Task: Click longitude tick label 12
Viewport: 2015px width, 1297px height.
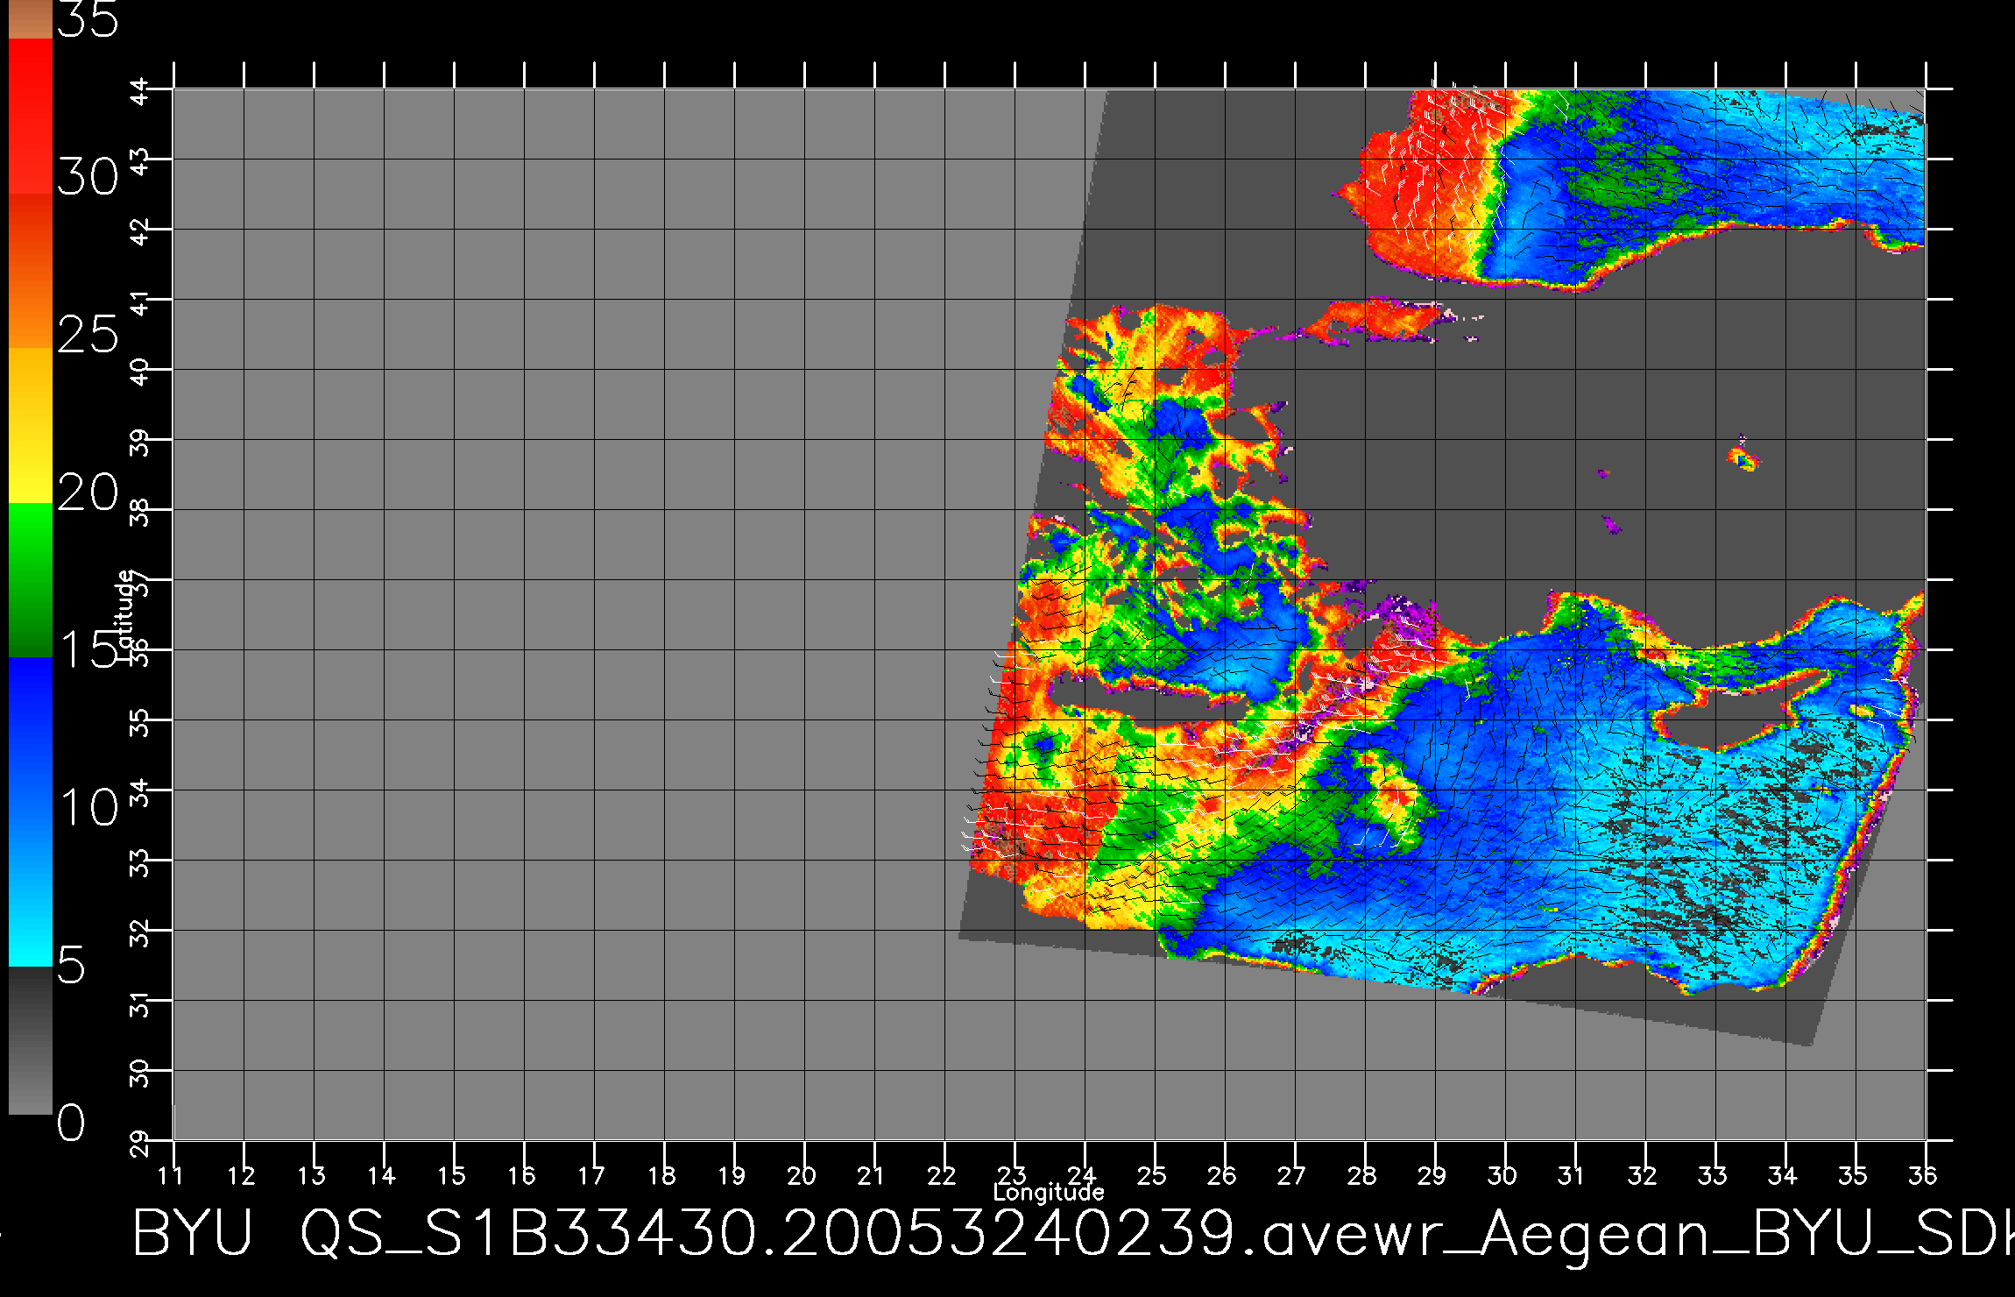Action: pos(241,1175)
